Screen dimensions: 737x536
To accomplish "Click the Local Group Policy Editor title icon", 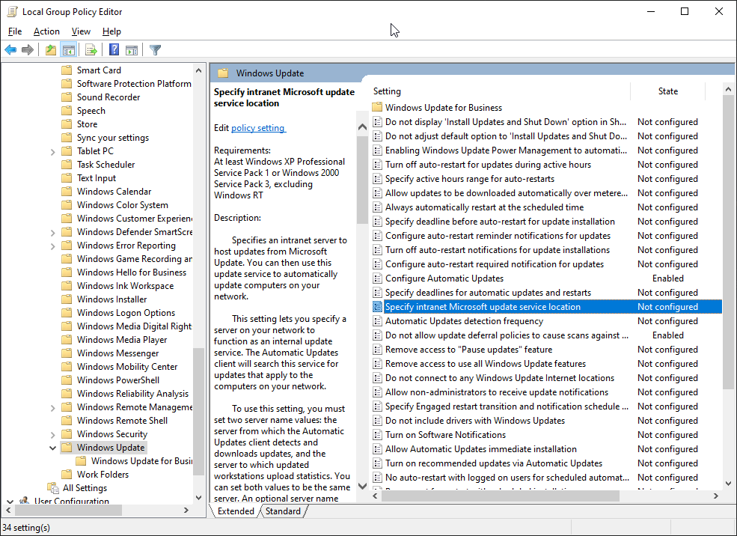I will (12, 12).
